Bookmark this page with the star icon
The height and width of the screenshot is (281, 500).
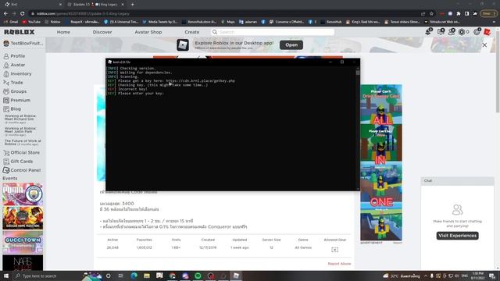(431, 14)
